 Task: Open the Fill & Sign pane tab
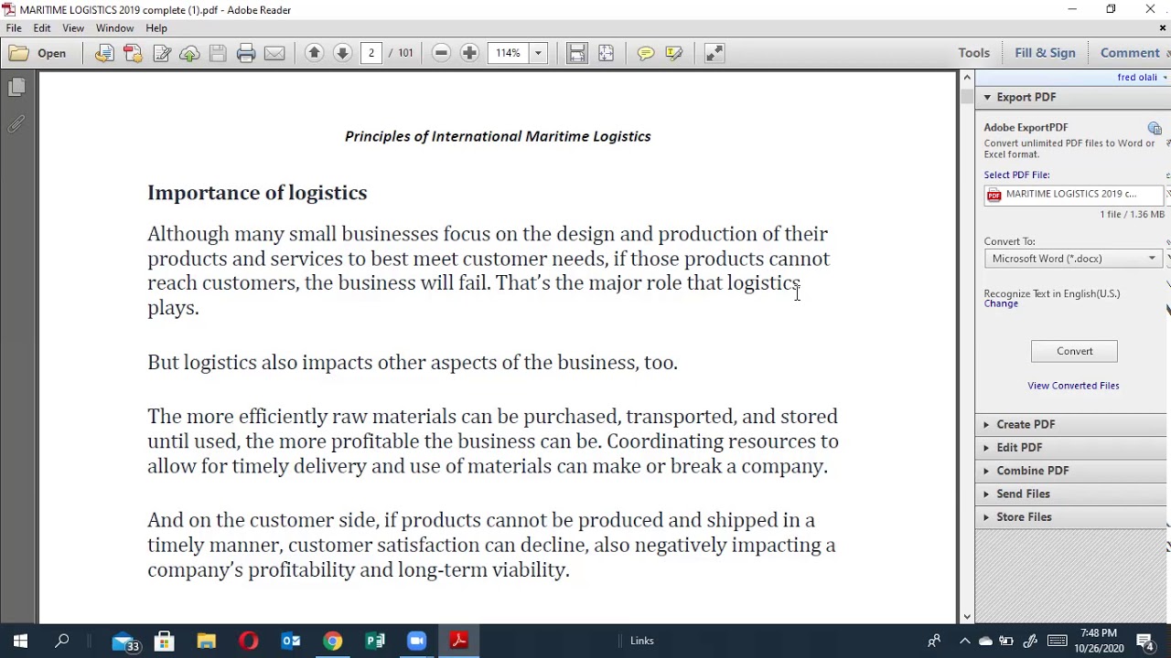pyautogui.click(x=1045, y=53)
